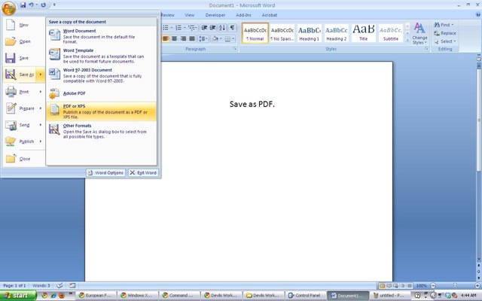Click the Decrease Indent icon
The width and height of the screenshot is (482, 301).
pyautogui.click(x=204, y=28)
